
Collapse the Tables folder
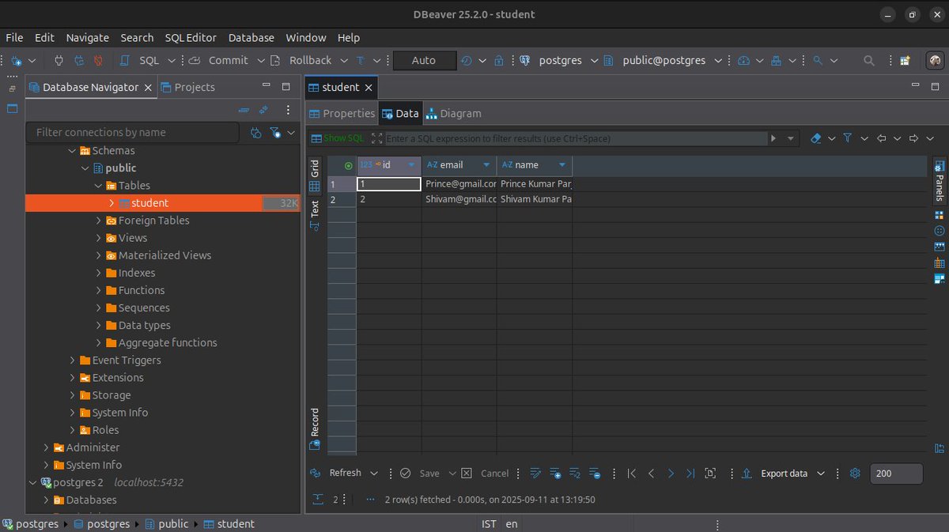[x=98, y=185]
